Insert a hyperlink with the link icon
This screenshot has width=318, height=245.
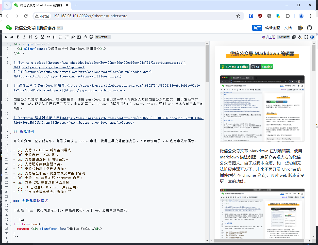(73, 37)
